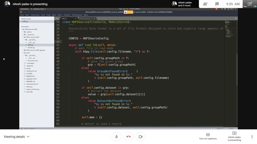Switch to the active hdf5.py tab

tap(69, 19)
